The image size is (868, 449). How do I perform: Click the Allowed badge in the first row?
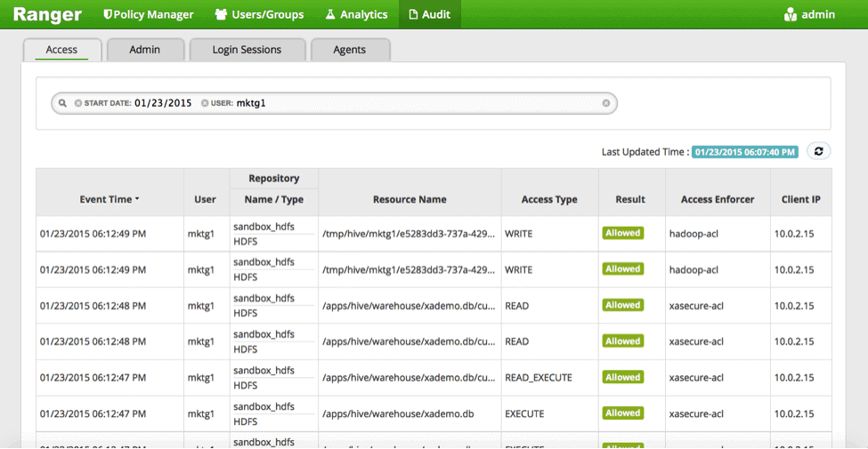point(622,233)
